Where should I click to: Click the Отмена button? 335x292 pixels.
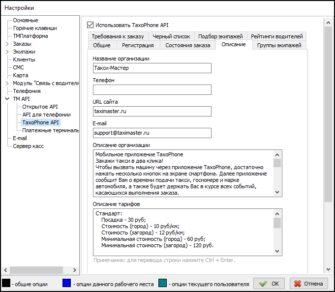coord(309,284)
